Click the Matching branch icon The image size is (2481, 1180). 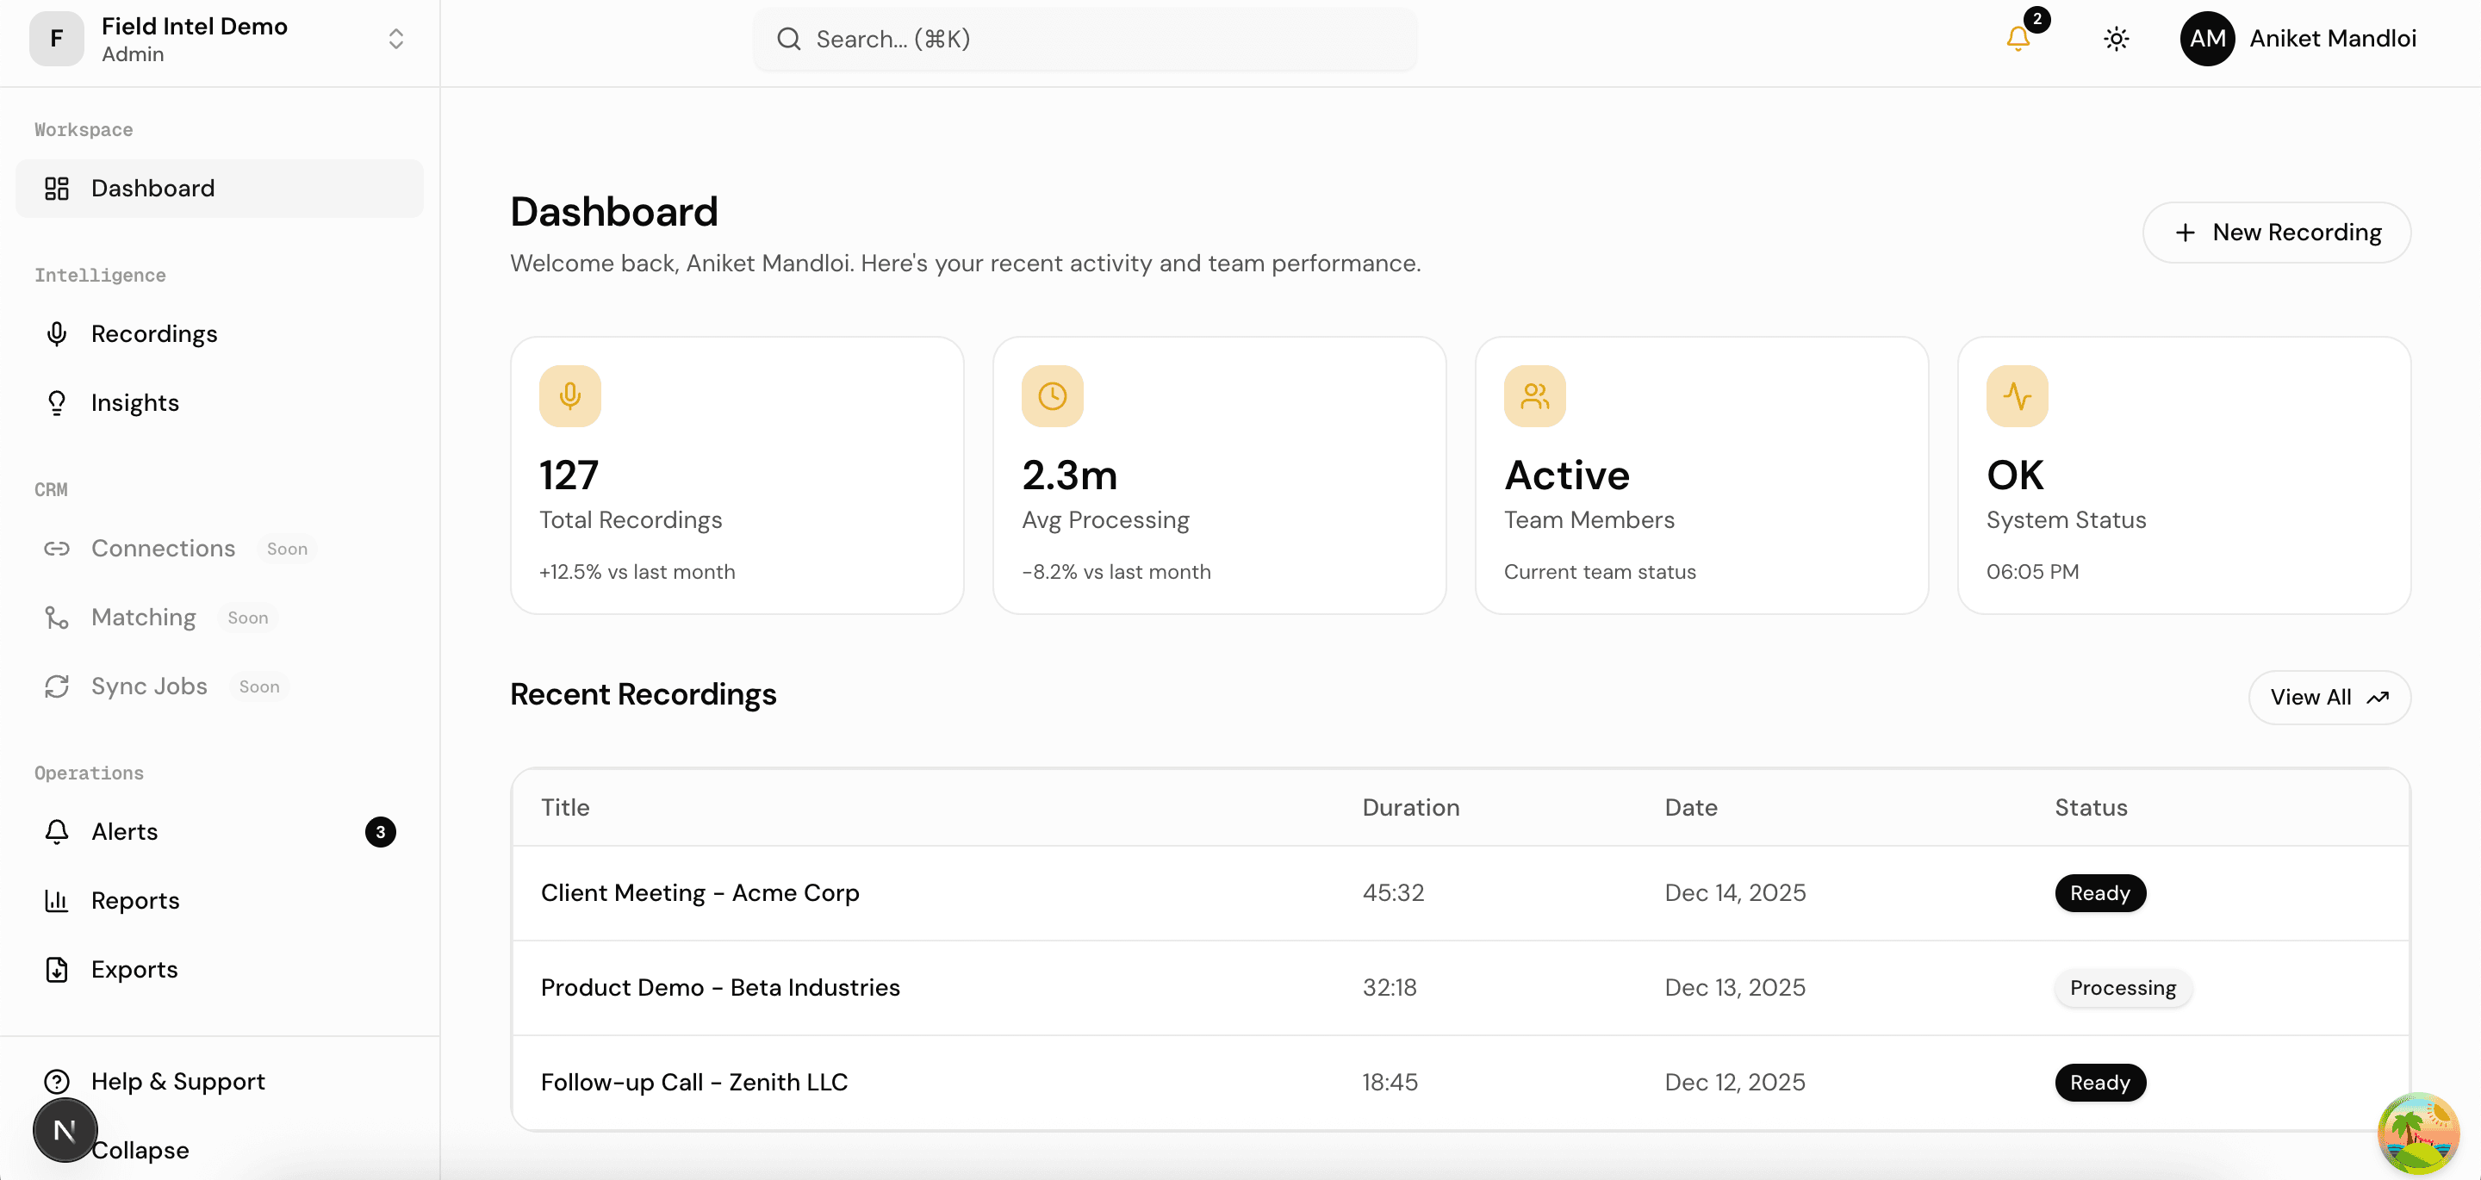click(x=57, y=618)
